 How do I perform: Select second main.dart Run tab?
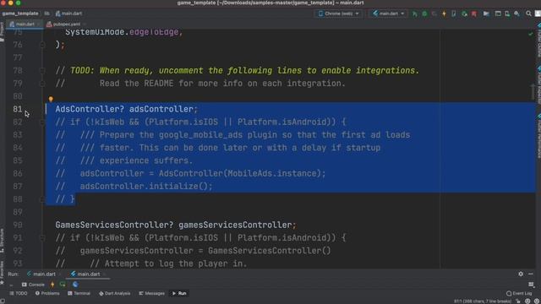pyautogui.click(x=85, y=274)
